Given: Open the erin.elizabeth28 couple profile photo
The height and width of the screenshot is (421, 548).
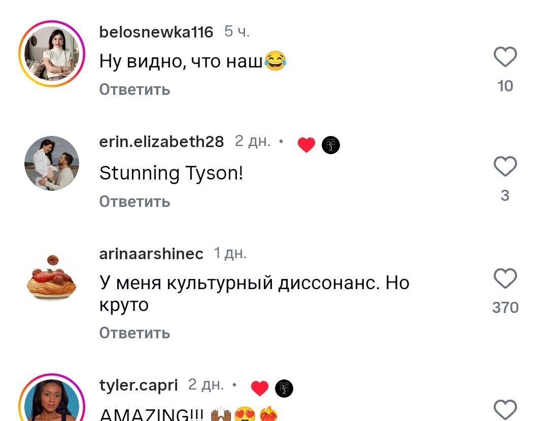Looking at the screenshot, I should click(52, 163).
